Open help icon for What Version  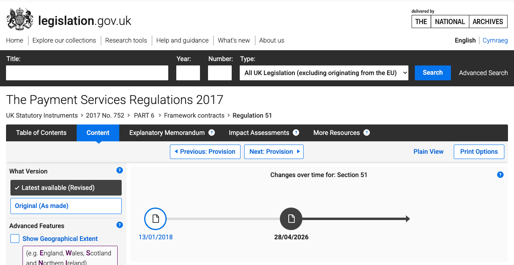120,170
